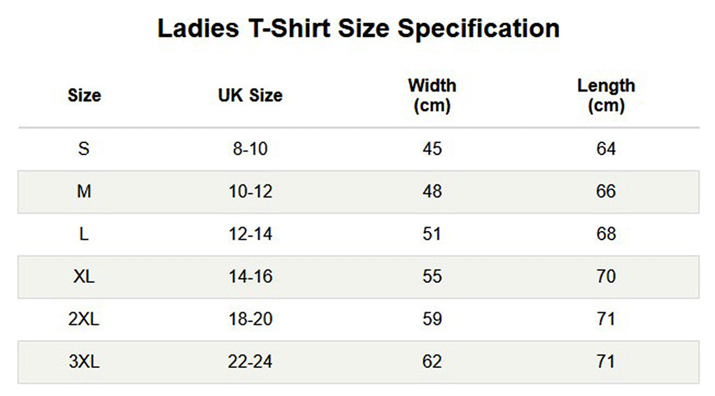Click the 8-10 UK size cell
This screenshot has width=715, height=396.
click(x=250, y=149)
